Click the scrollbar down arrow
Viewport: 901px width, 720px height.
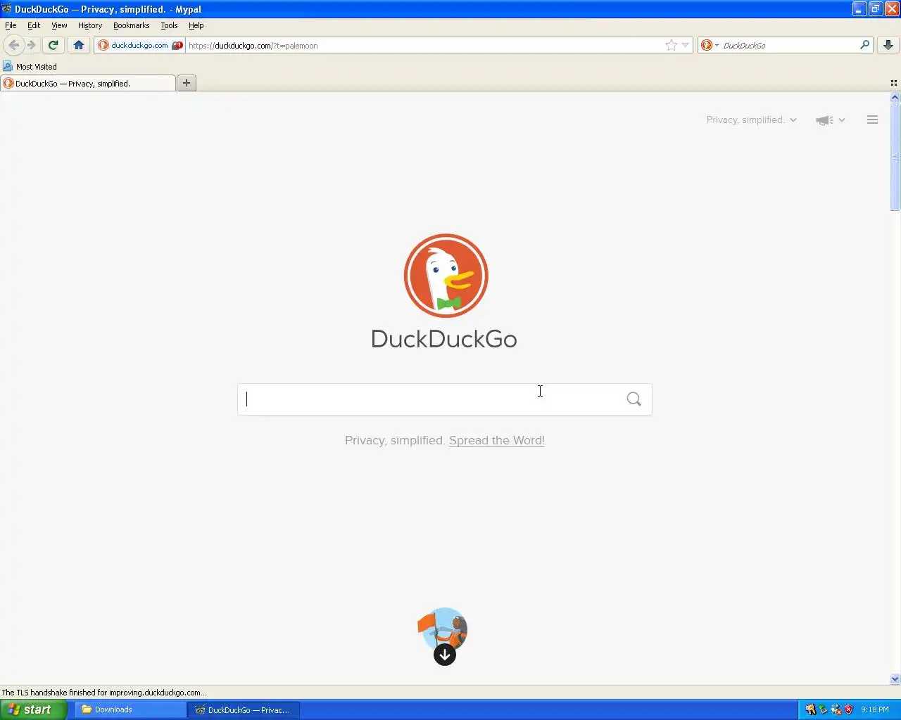pyautogui.click(x=895, y=679)
